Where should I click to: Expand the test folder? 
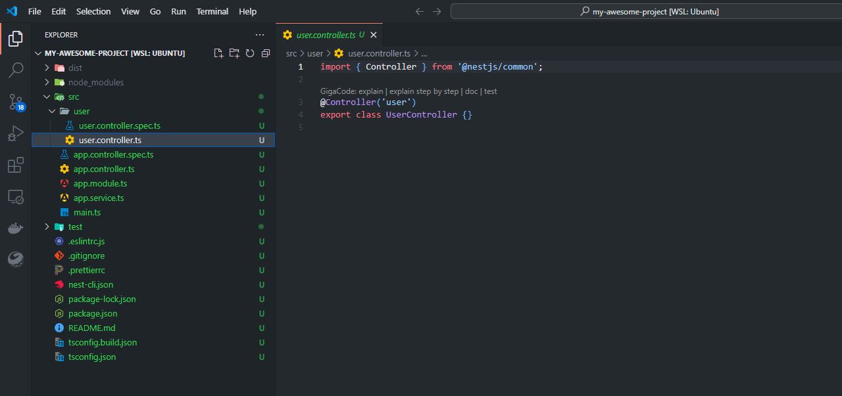(153, 227)
